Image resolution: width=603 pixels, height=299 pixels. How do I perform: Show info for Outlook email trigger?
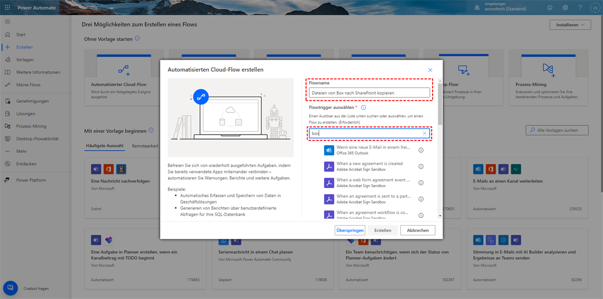[421, 150]
